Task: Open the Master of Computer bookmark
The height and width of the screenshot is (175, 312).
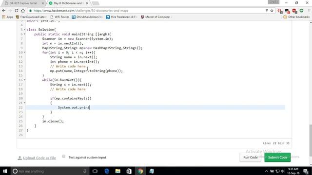Action: (x=156, y=17)
